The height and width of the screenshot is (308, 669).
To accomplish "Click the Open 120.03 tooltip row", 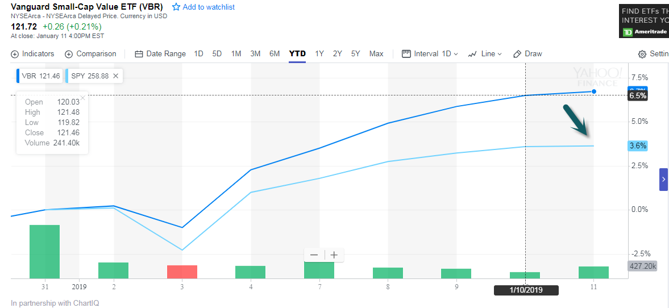I will (52, 102).
